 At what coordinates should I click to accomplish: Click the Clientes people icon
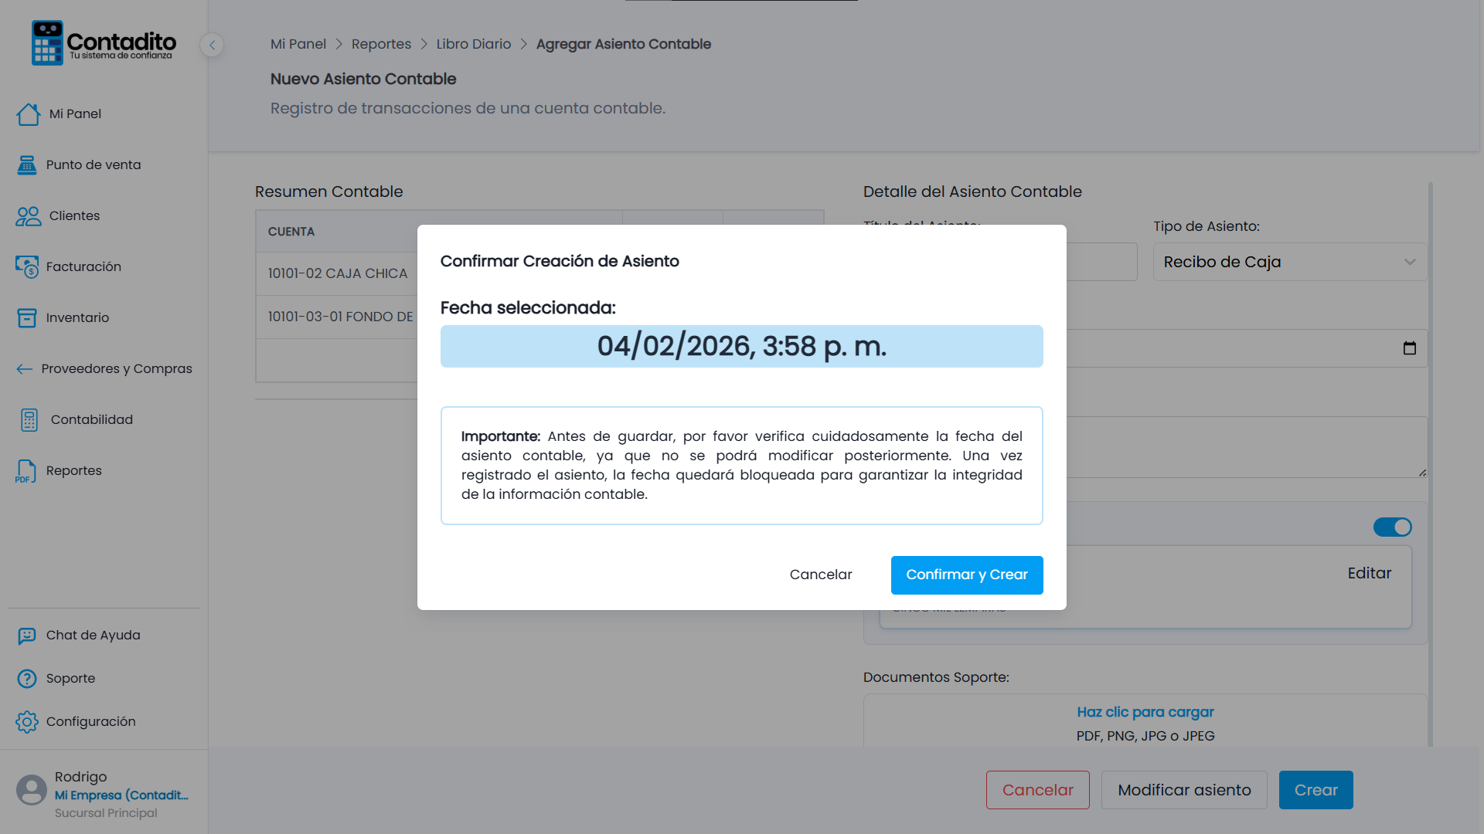pyautogui.click(x=28, y=216)
